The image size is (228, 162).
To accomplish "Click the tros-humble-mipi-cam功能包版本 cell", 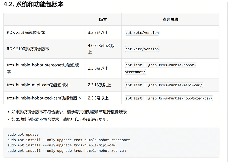I will [44, 85].
